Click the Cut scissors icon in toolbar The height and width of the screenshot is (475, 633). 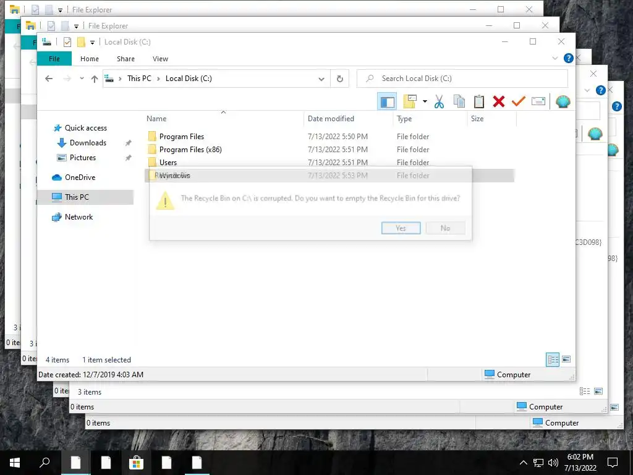click(439, 101)
